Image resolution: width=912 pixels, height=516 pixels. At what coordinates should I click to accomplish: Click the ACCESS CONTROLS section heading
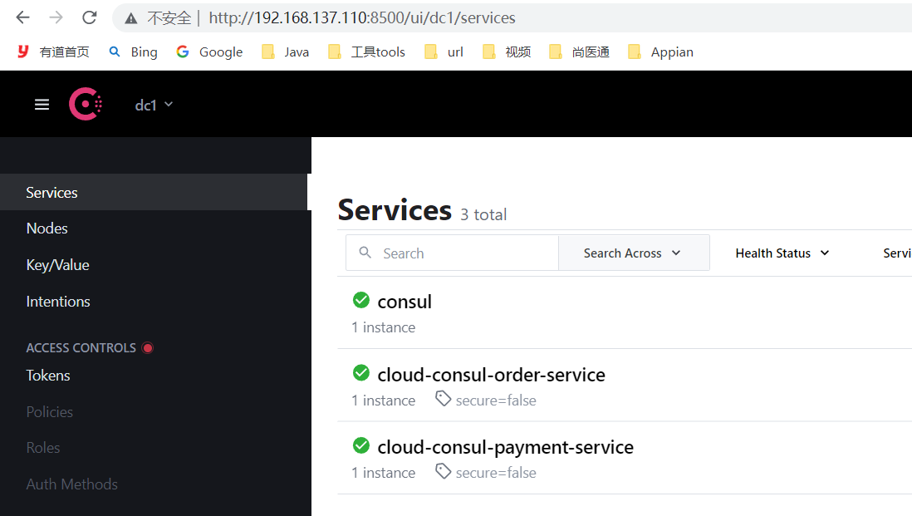coord(81,348)
